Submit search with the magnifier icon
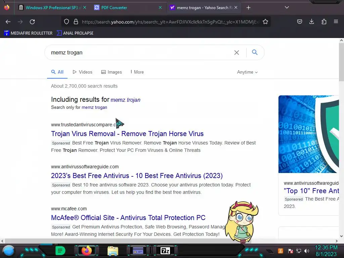Viewport: 344px width, 258px height. click(255, 52)
